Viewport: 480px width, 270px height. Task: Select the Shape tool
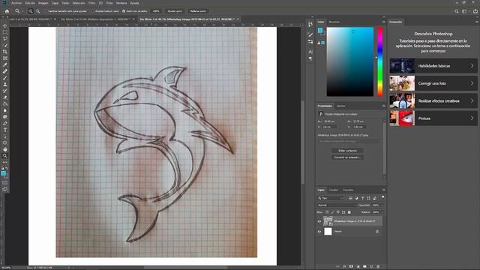click(x=5, y=143)
